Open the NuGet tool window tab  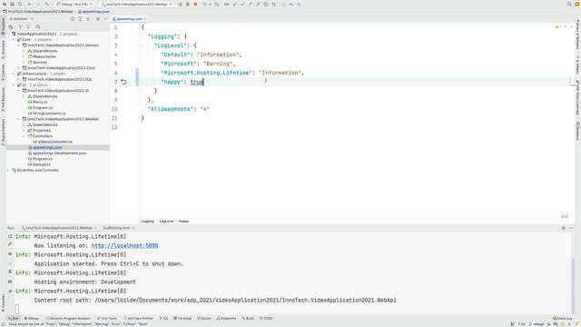[203, 319]
